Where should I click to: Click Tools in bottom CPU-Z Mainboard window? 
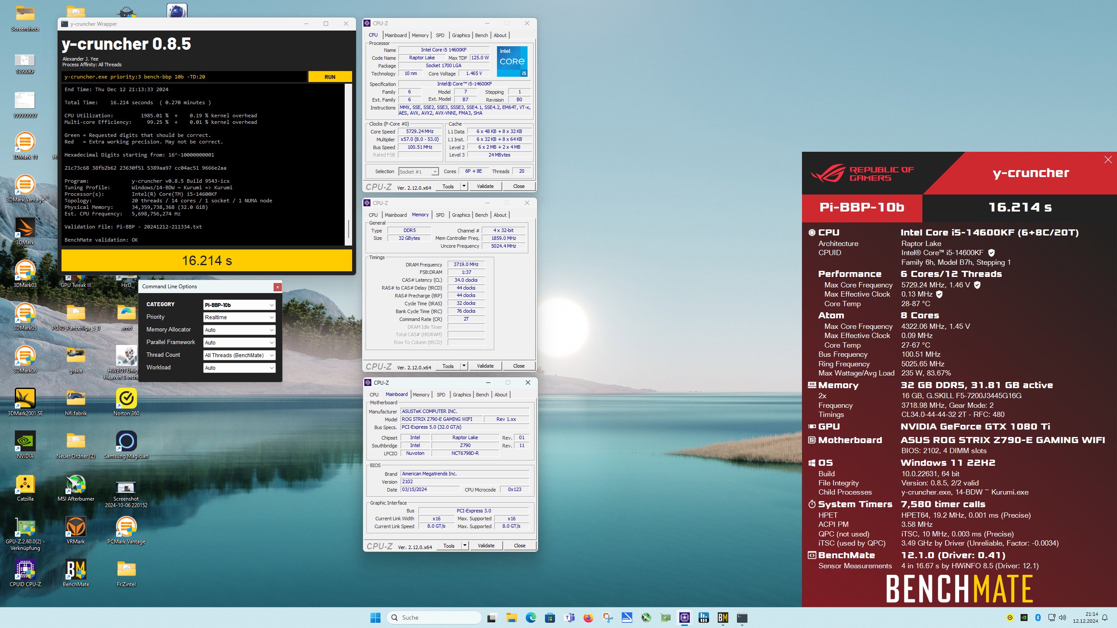point(449,546)
